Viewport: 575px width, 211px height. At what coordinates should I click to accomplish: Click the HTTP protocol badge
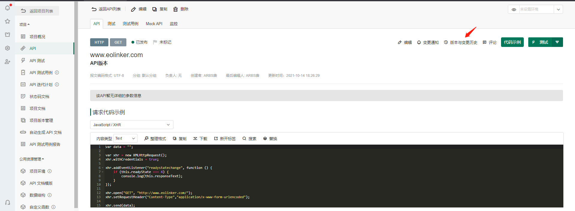99,42
